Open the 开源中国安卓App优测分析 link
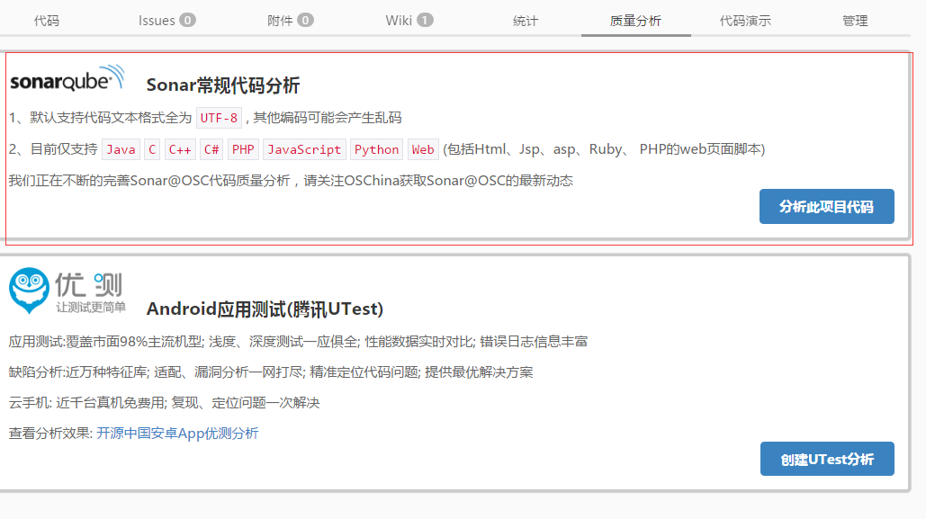 click(177, 434)
